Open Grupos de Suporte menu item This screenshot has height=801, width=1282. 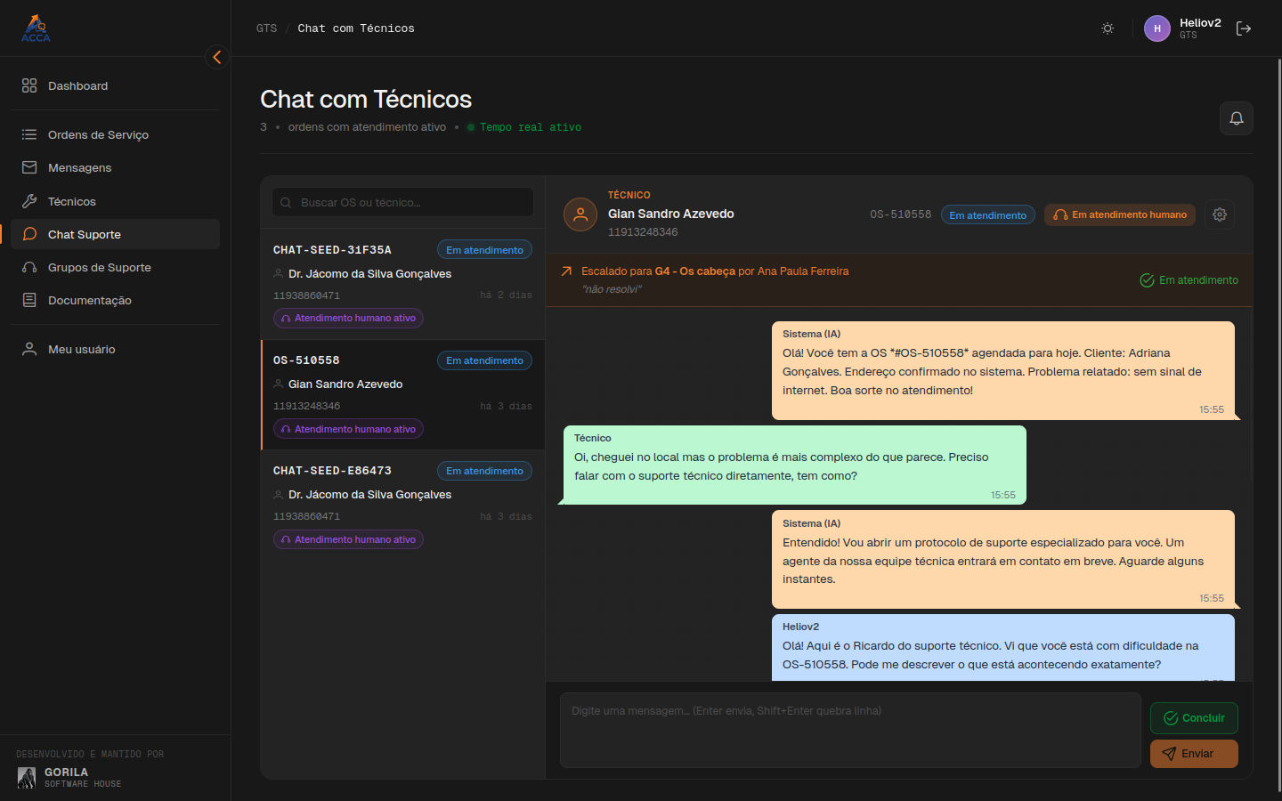pos(116,267)
